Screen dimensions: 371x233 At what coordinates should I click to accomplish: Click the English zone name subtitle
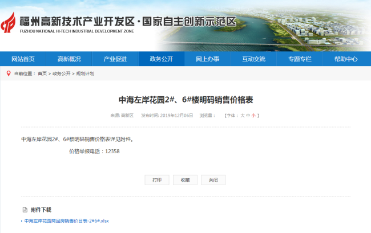pyautogui.click(x=77, y=31)
